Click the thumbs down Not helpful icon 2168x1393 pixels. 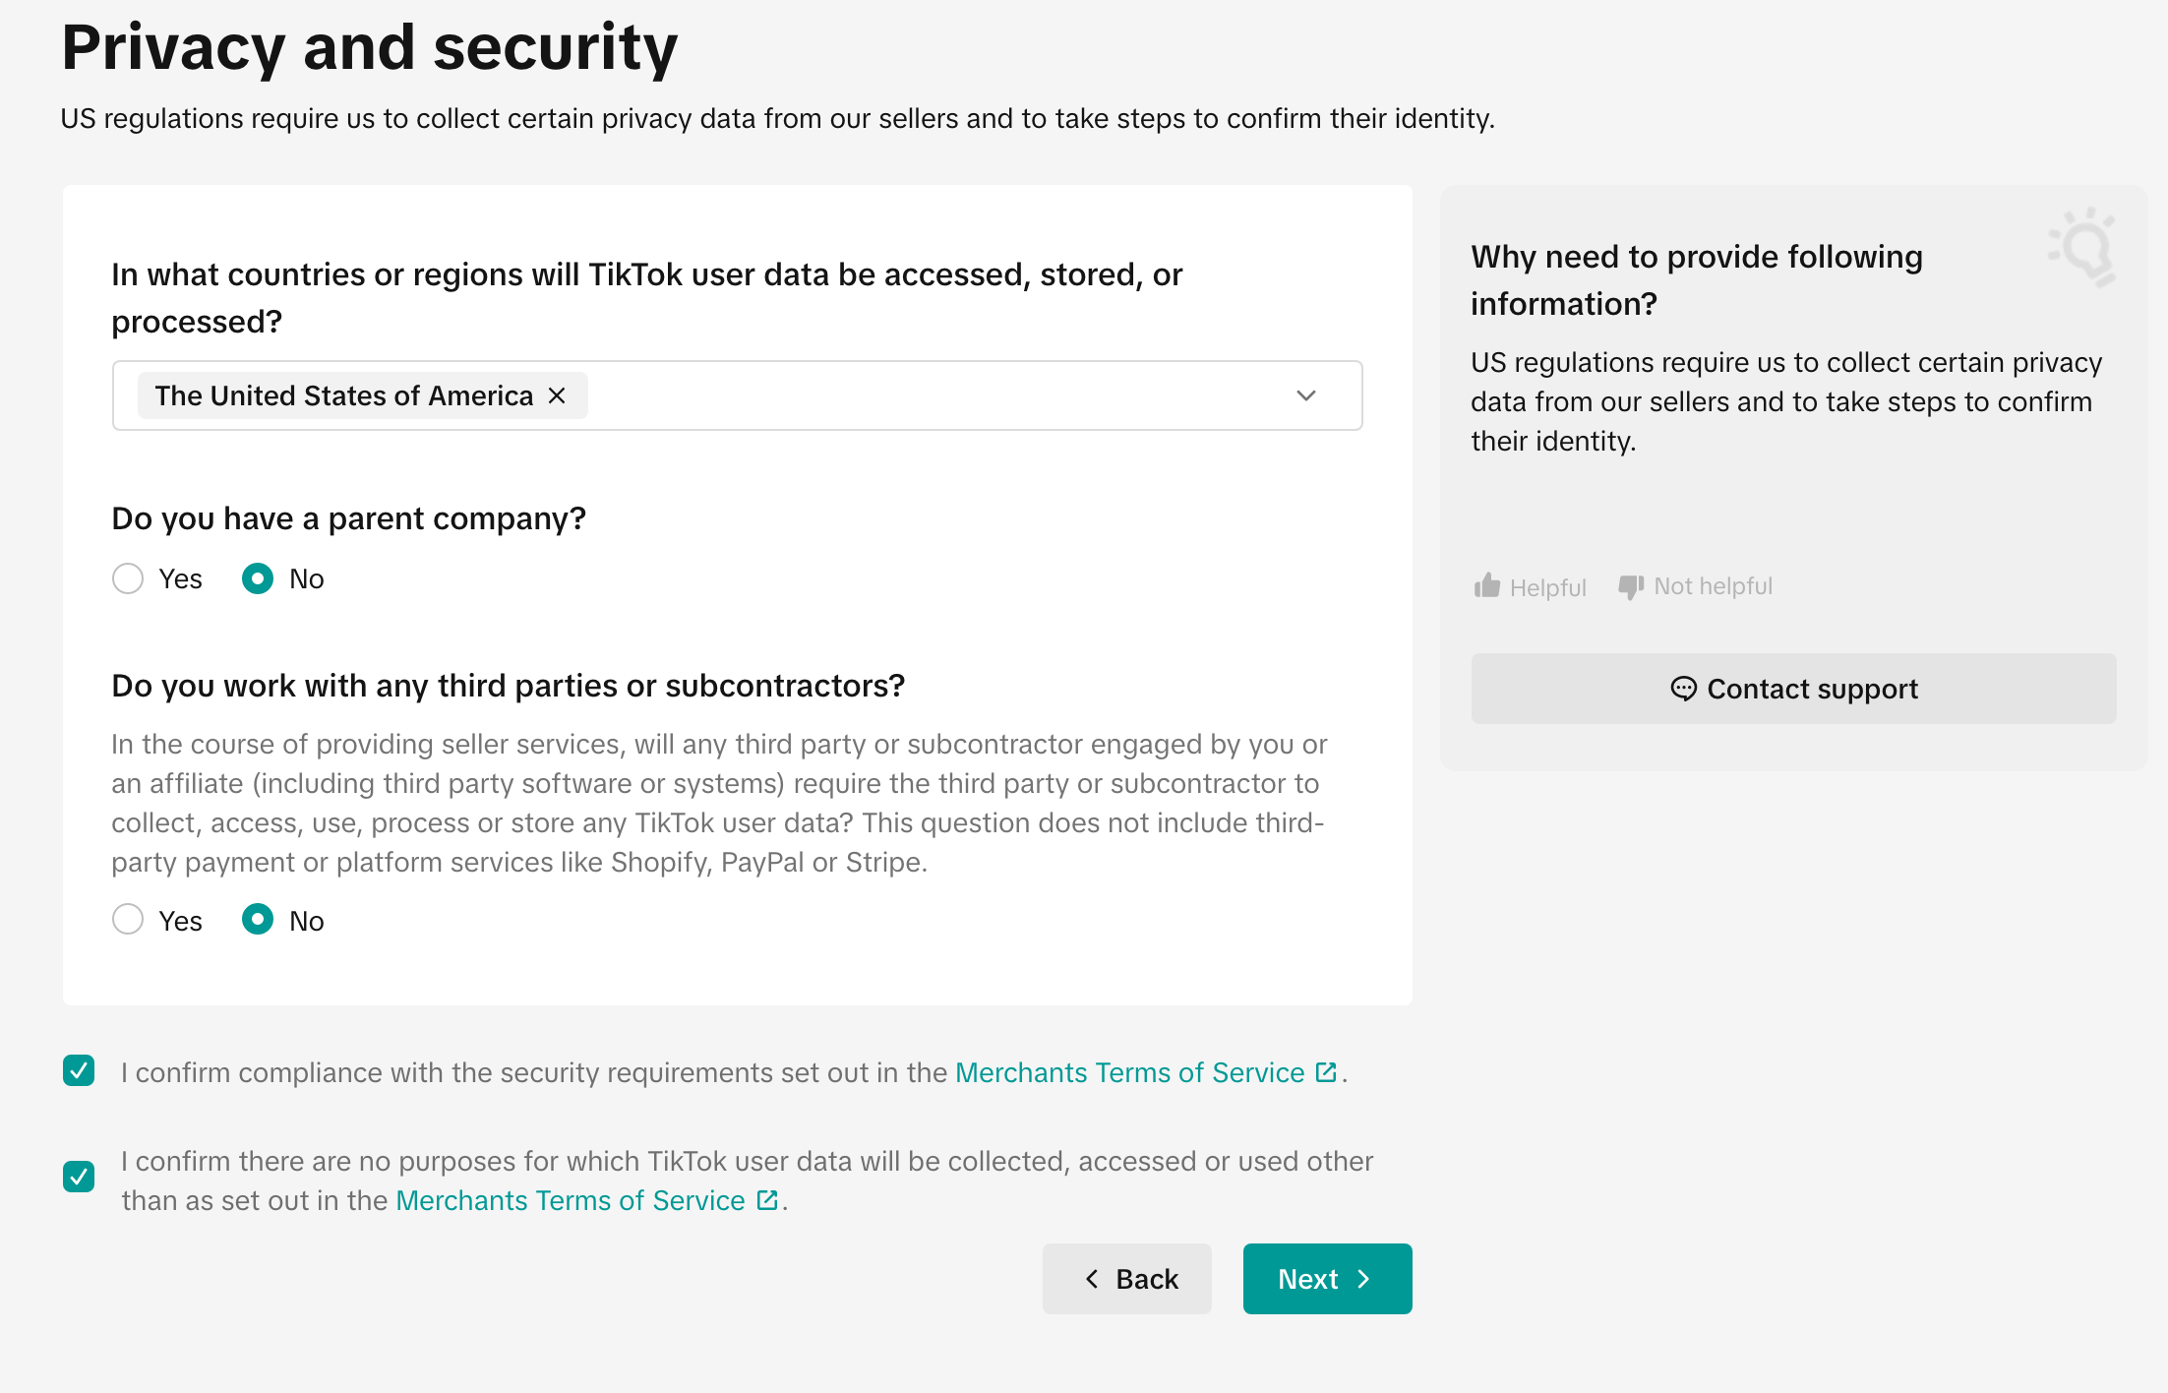1631,586
